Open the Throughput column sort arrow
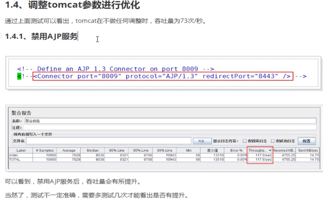Screen dimensions: 323x201 [x=270, y=150]
